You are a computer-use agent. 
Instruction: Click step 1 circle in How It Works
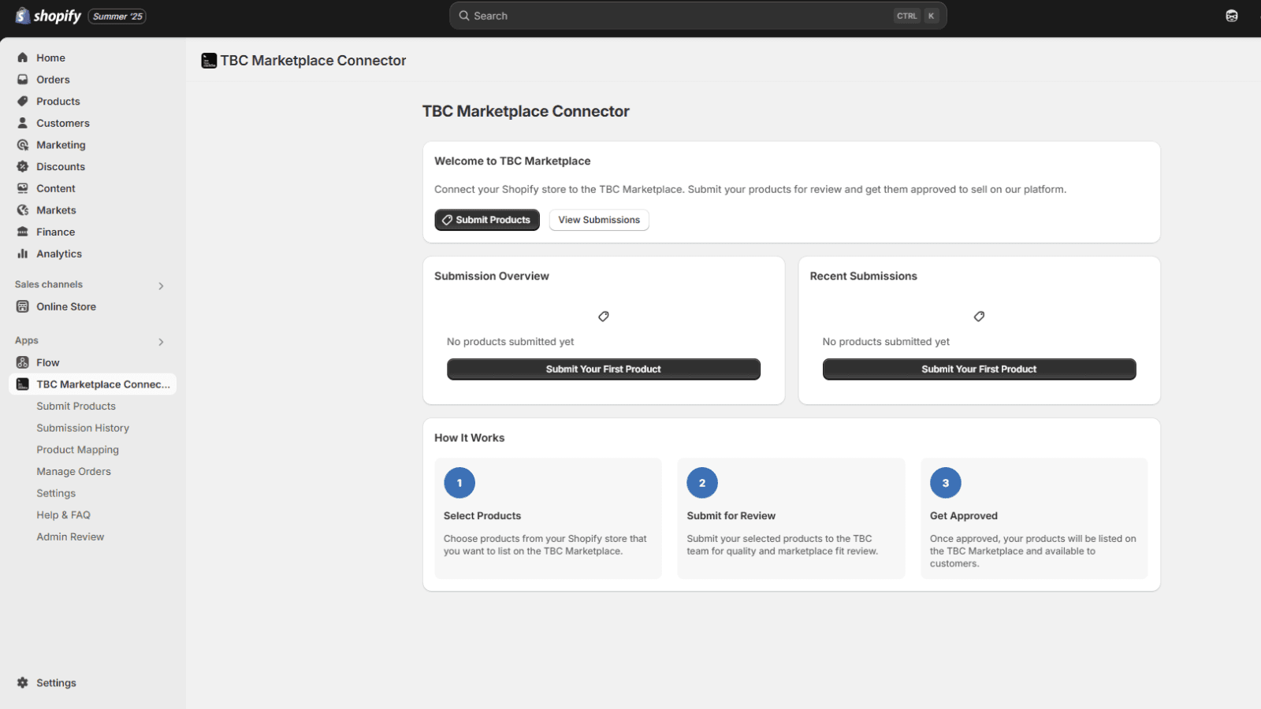click(459, 483)
